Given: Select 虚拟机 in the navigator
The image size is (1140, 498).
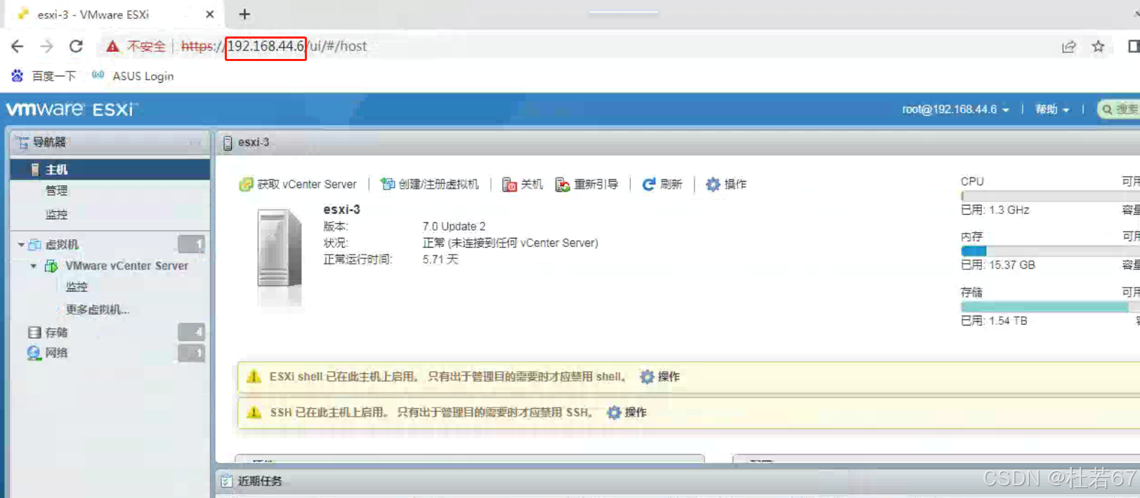Looking at the screenshot, I should point(62,245).
